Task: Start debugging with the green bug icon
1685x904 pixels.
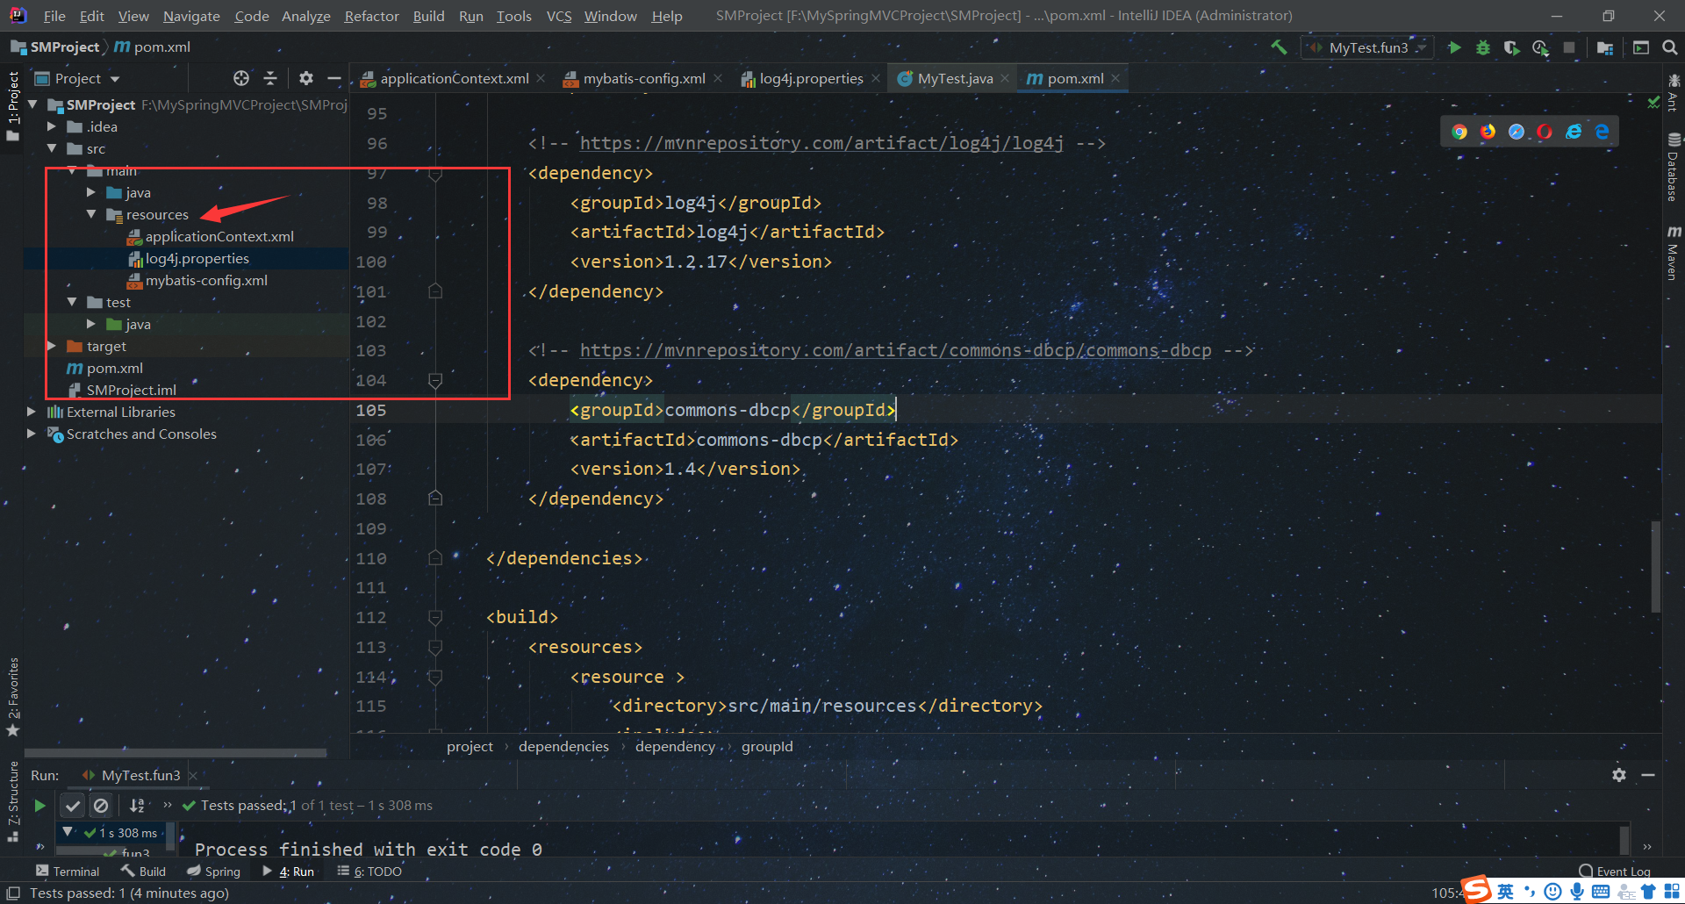Action: click(1483, 47)
